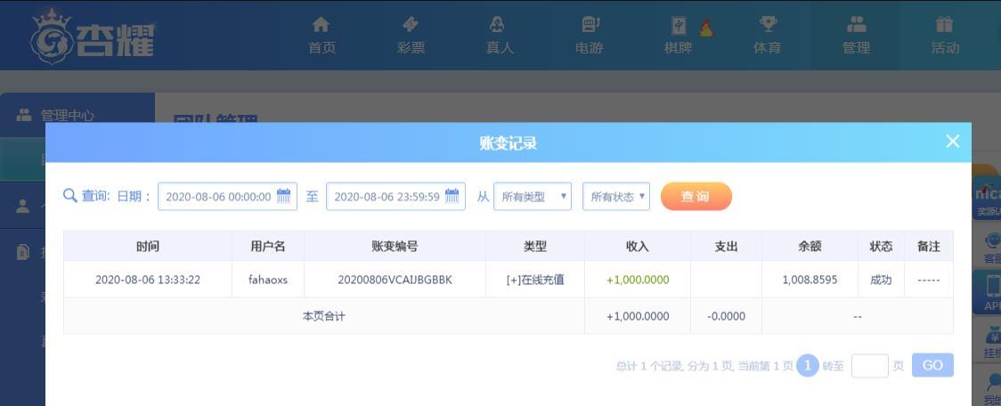1001x406 pixels.
Task: Click the start date field 2020-08-06 00:00:00
Action: click(x=218, y=197)
